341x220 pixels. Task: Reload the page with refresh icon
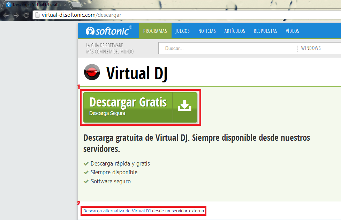(x=26, y=15)
